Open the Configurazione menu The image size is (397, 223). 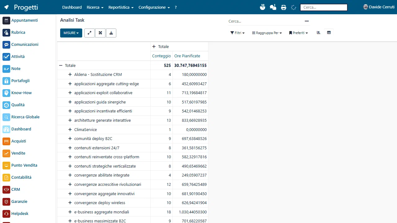click(154, 7)
